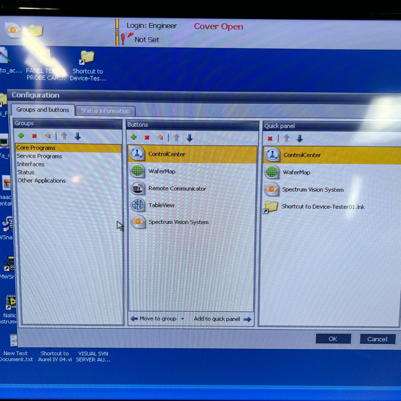This screenshot has width=401, height=401.
Task: Move button down in Buttons toolbar
Action: click(190, 138)
